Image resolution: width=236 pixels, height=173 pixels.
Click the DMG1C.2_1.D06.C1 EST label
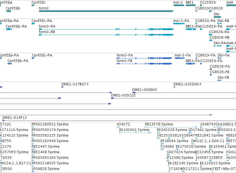(x=208, y=141)
